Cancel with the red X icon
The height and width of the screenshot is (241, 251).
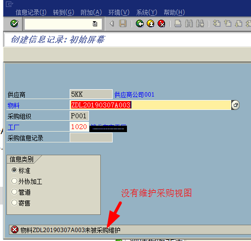(162, 24)
